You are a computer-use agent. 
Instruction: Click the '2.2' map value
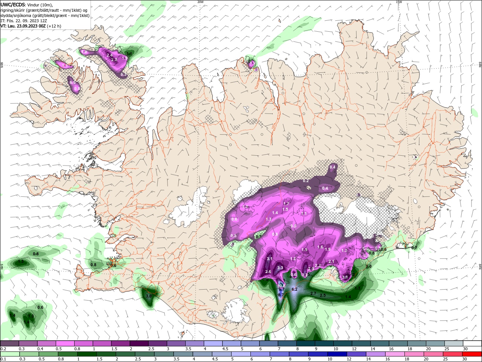[318, 265]
